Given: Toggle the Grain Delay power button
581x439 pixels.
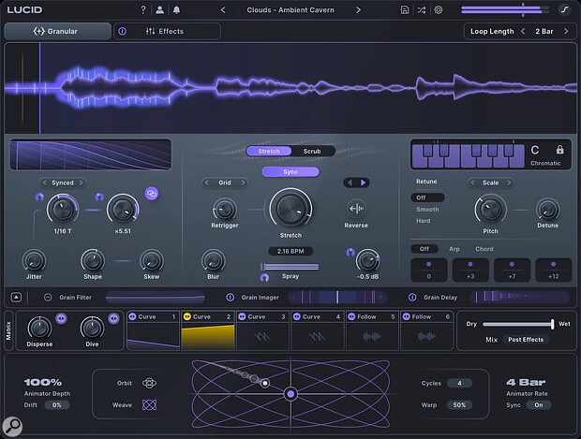Looking at the screenshot, I should pyautogui.click(x=412, y=298).
